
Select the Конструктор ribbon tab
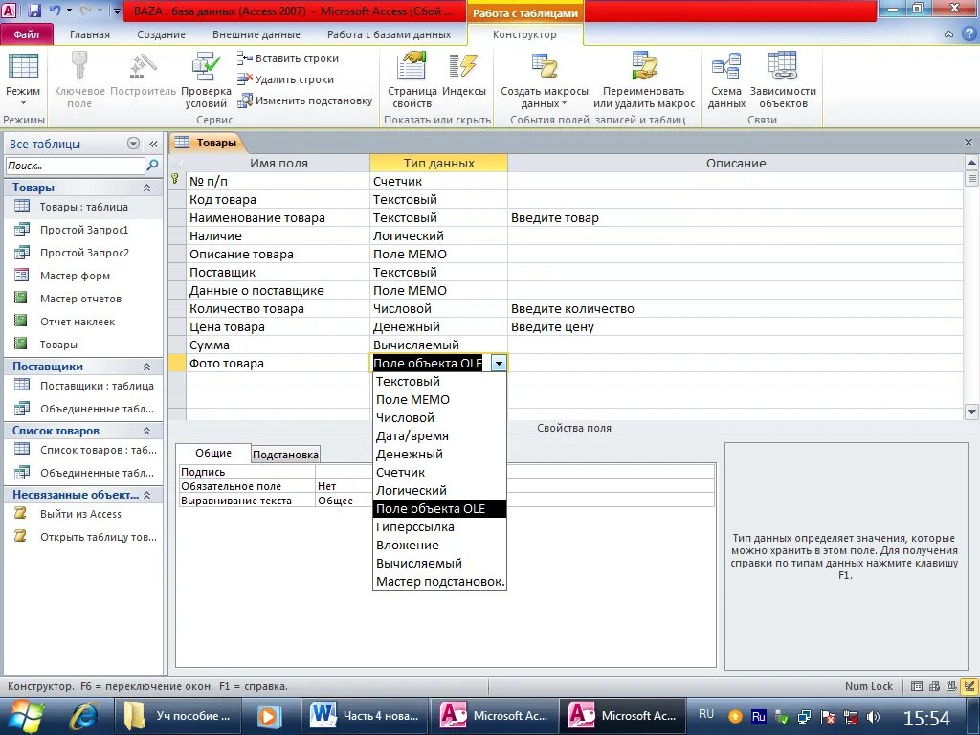point(524,34)
